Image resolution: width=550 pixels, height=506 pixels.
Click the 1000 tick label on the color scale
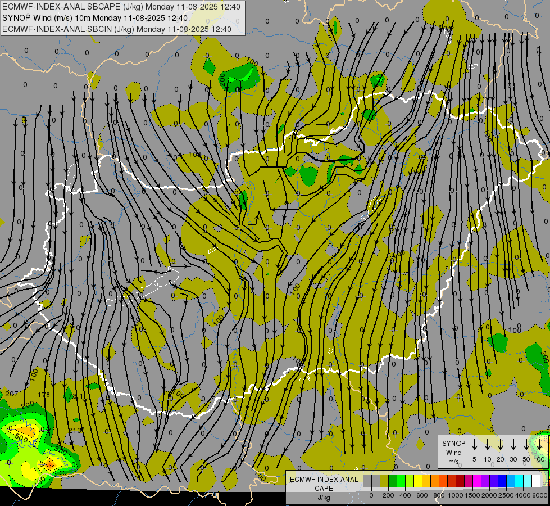click(x=456, y=495)
